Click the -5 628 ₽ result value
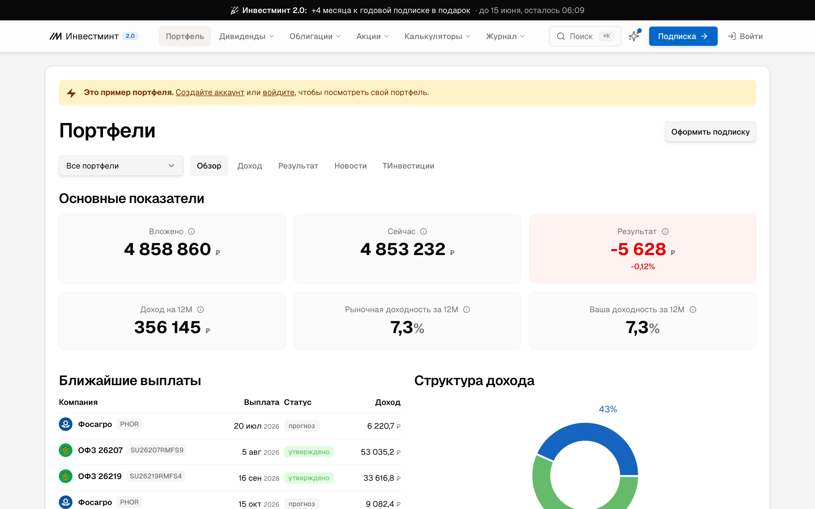815x509 pixels. (643, 249)
